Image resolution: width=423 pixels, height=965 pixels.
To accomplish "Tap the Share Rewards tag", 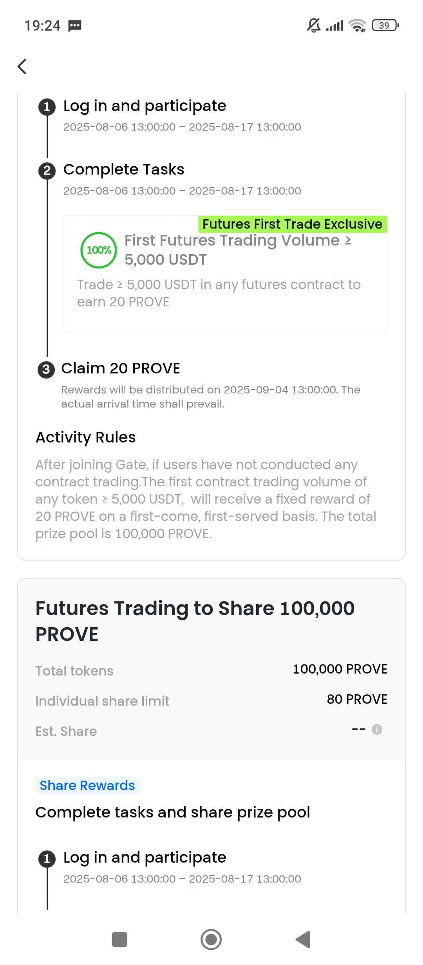I will (x=87, y=786).
